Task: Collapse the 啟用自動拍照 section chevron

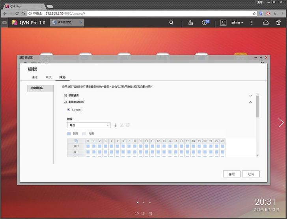Action: pyautogui.click(x=250, y=102)
